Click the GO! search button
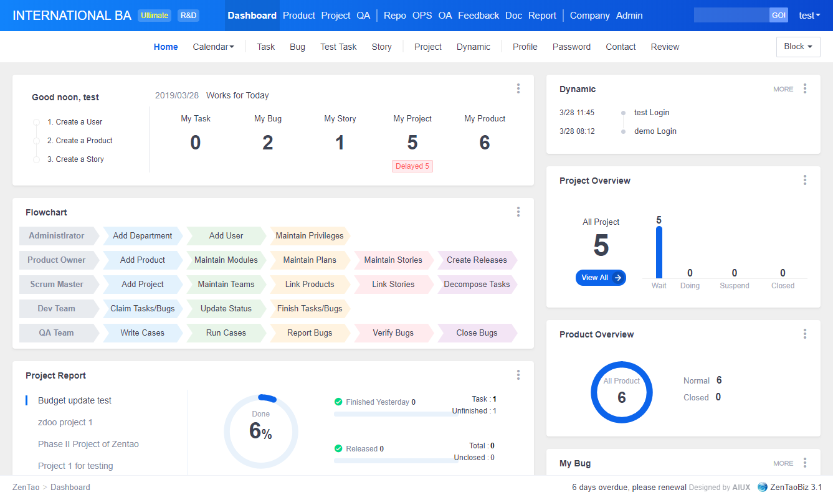Viewport: 833px width, 500px height. click(x=778, y=14)
